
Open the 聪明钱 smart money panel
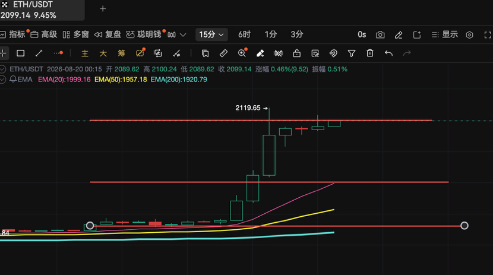(x=144, y=34)
